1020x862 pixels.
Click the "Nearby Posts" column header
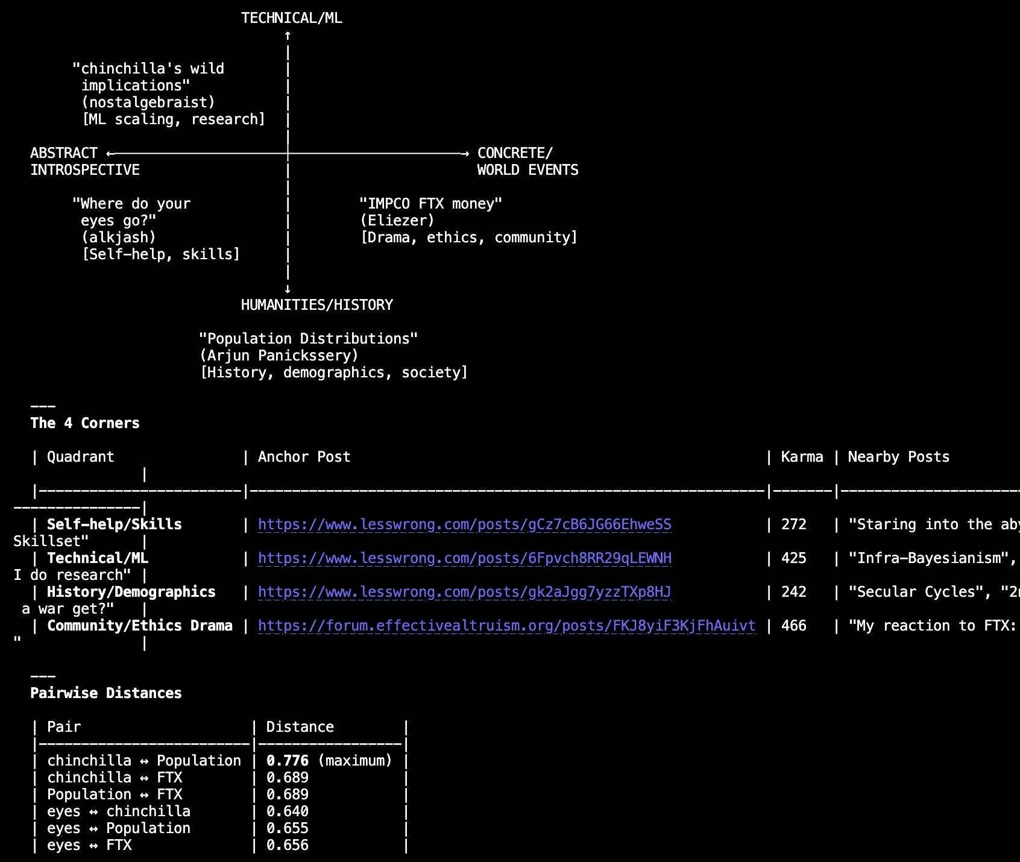tap(898, 457)
